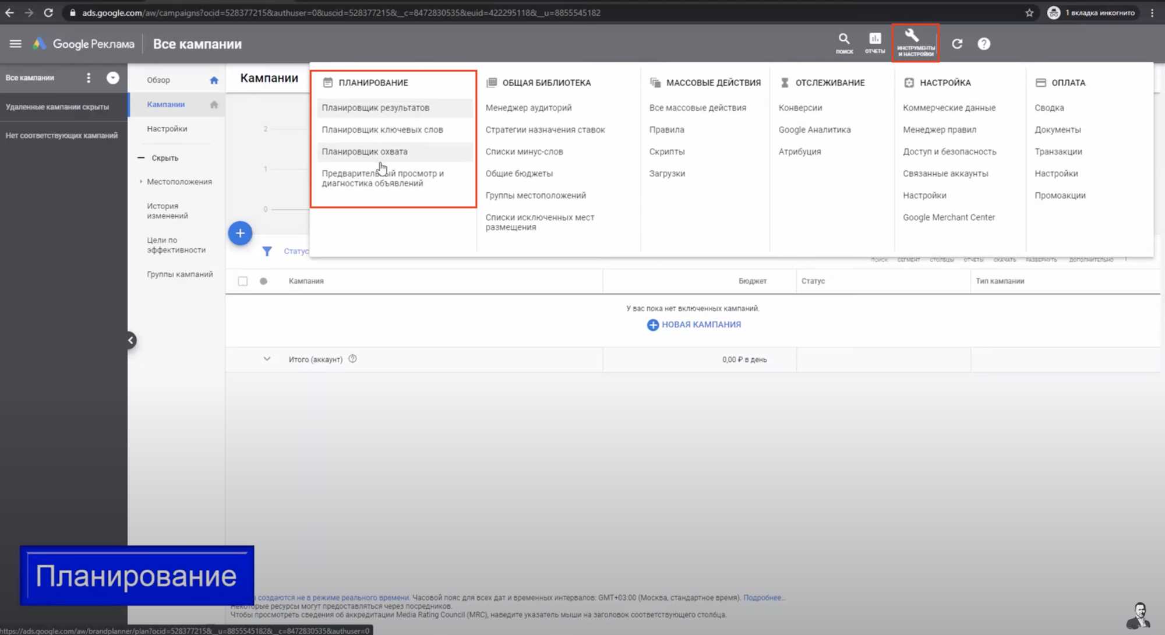Go to Обзор in side navigation
Viewport: 1165px width, 635px height.
158,80
